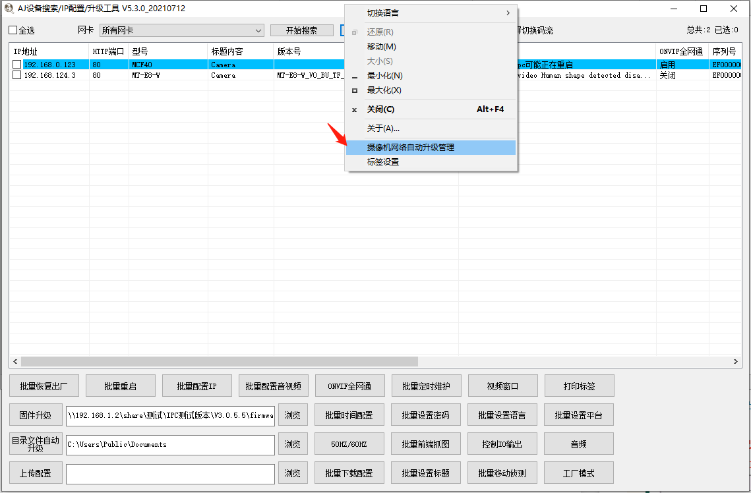Click the 批量重启 batch reboot button
This screenshot has height=493, width=751.
click(120, 386)
